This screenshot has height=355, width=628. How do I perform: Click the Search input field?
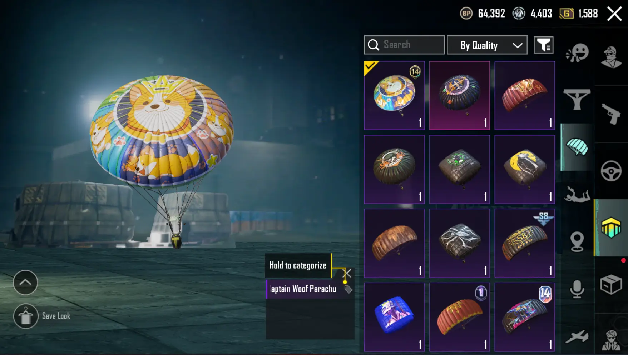404,45
